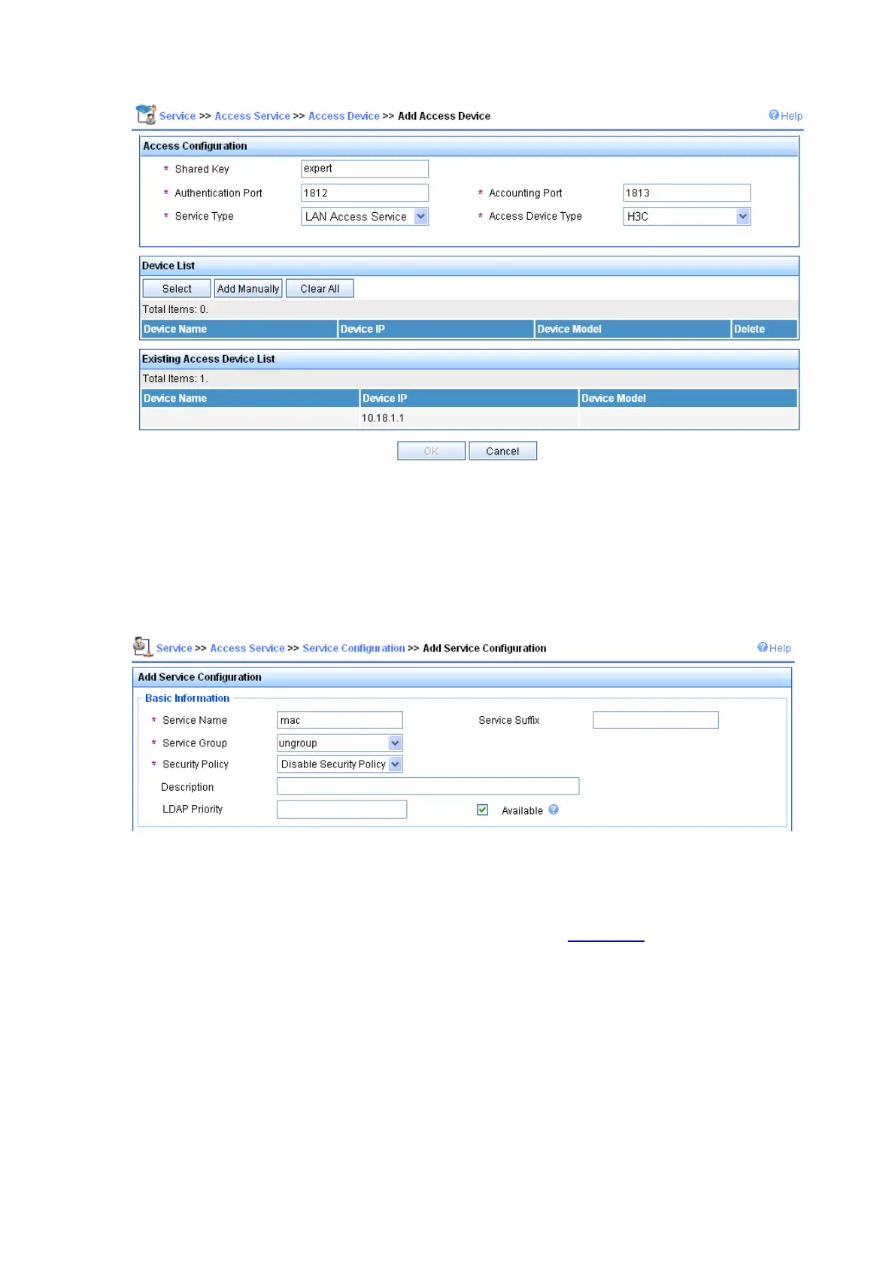Toggle the Available checkbox
895x1267 pixels.
pos(483,810)
